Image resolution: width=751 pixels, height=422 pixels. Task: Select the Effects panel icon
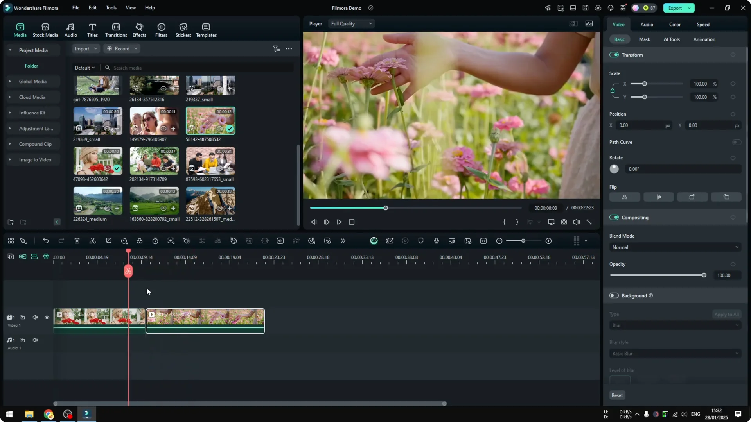[139, 29]
